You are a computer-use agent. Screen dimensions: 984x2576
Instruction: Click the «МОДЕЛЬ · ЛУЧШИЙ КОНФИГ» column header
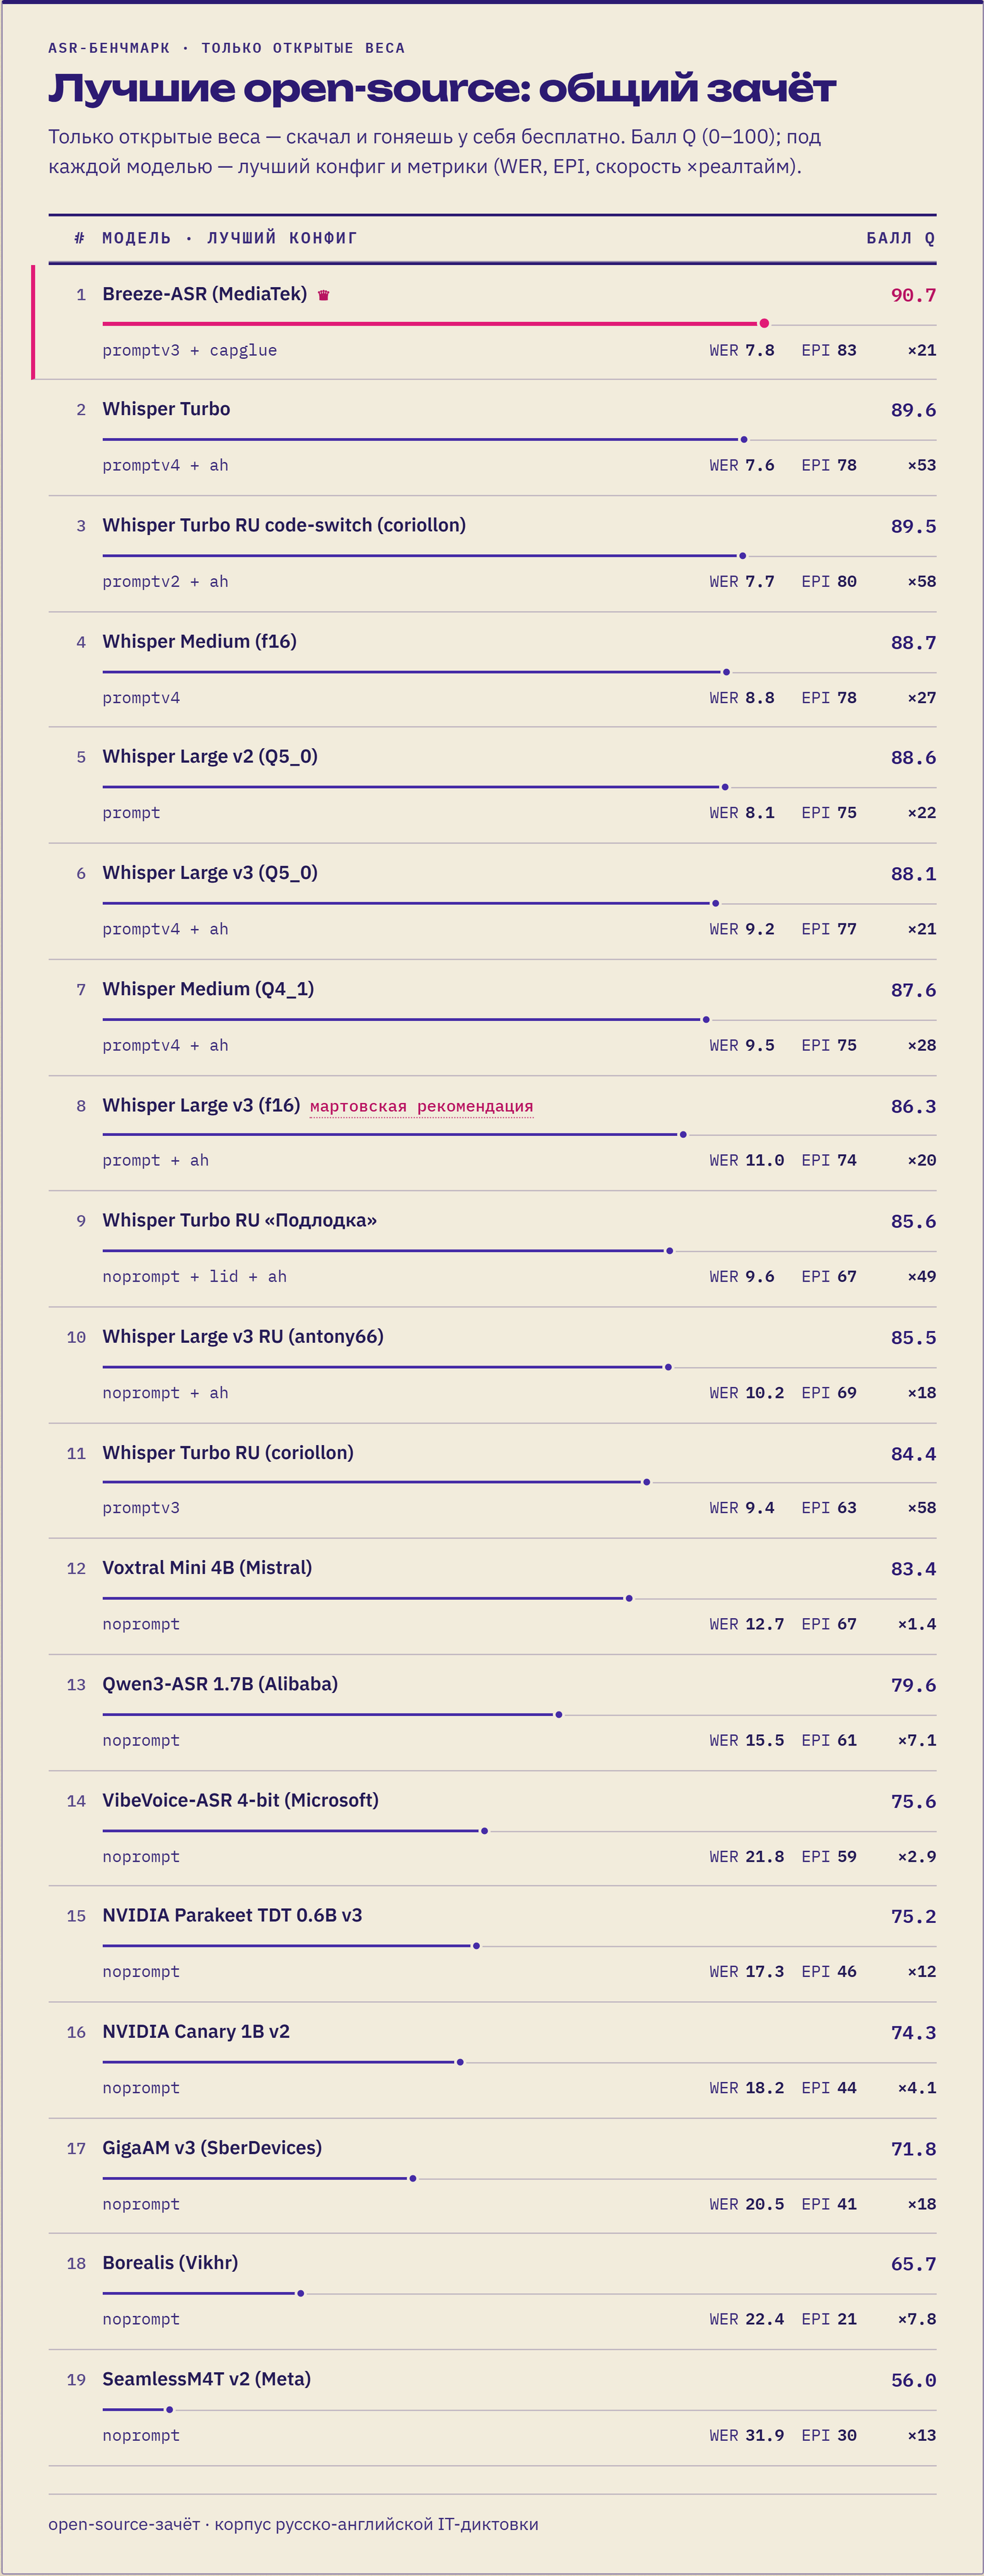pyautogui.click(x=229, y=238)
